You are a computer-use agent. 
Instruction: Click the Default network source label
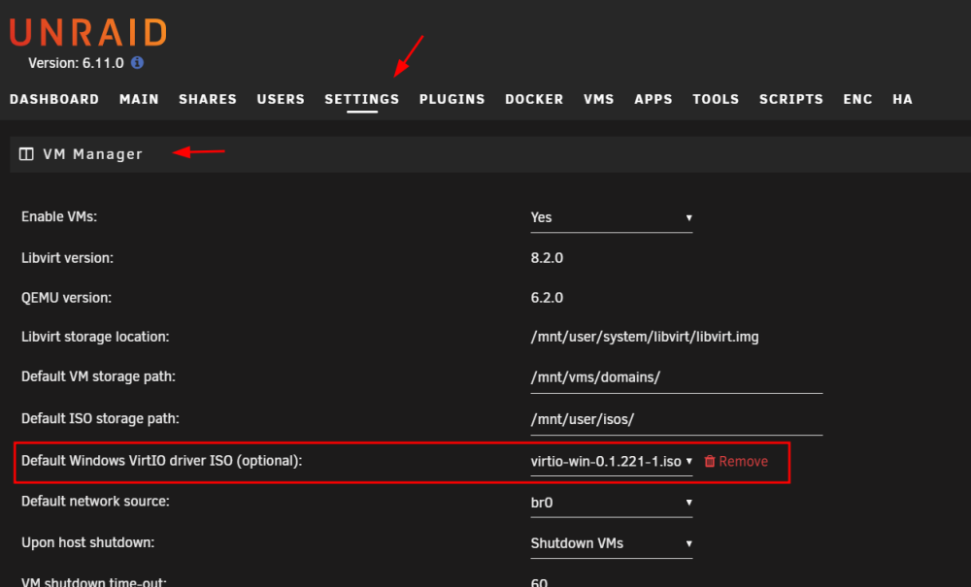[x=95, y=501]
